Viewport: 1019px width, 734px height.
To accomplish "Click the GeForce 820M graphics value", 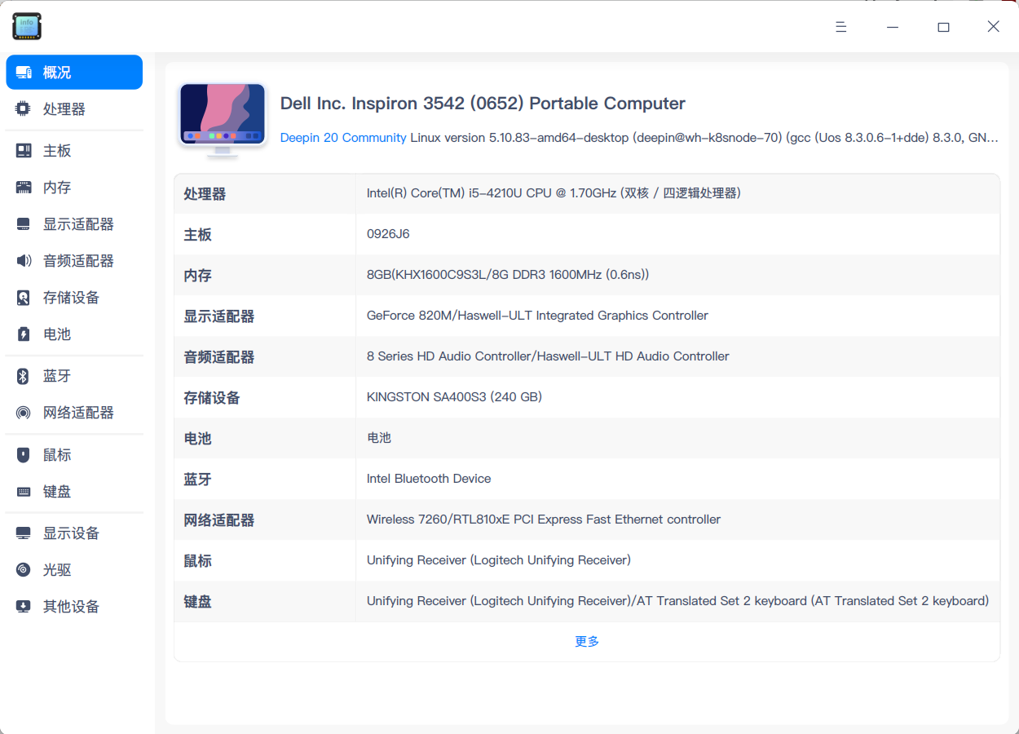I will (x=537, y=316).
